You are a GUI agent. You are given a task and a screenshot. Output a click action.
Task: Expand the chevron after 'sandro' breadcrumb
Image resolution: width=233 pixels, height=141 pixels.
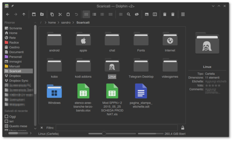click(73, 23)
